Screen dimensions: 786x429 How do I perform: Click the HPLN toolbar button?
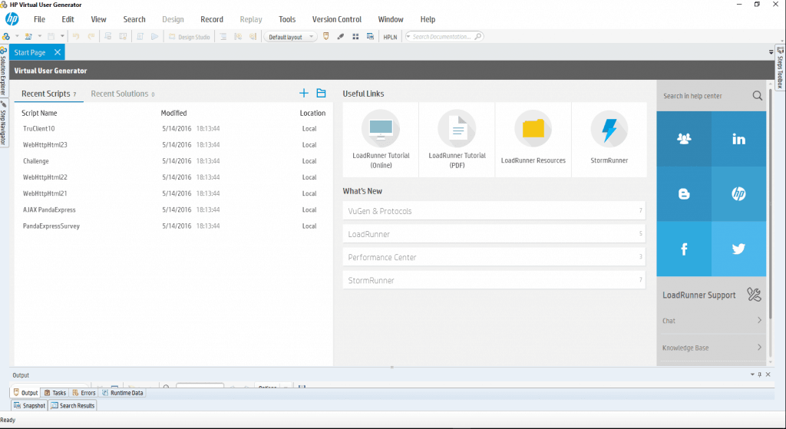390,37
